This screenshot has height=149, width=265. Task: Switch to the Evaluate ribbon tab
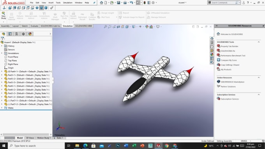coord(34,26)
